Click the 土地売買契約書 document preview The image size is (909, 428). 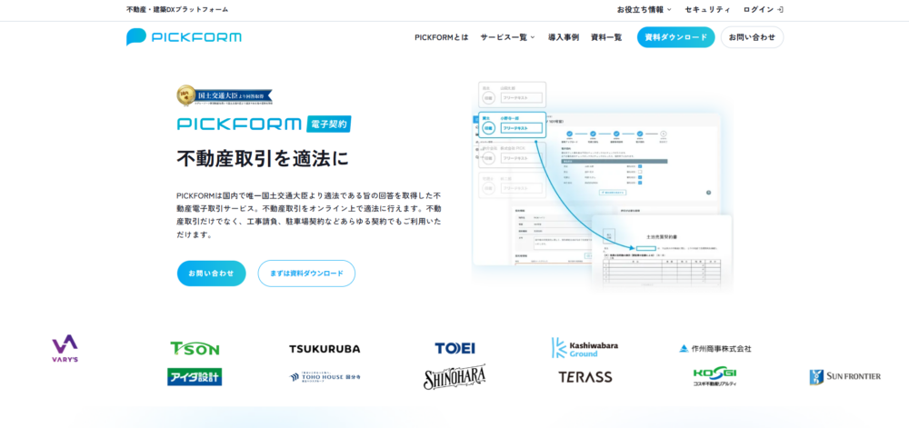[x=662, y=254]
